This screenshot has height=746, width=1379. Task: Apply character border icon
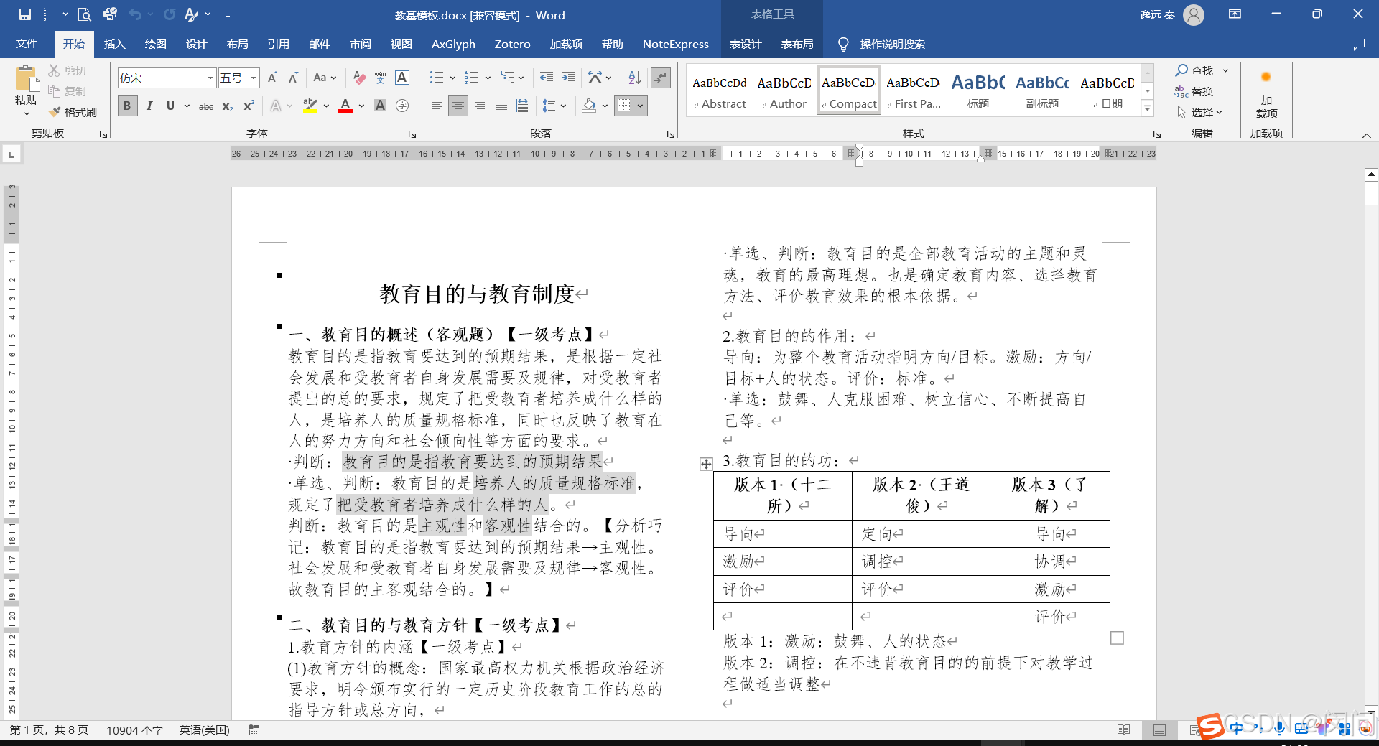tap(402, 78)
